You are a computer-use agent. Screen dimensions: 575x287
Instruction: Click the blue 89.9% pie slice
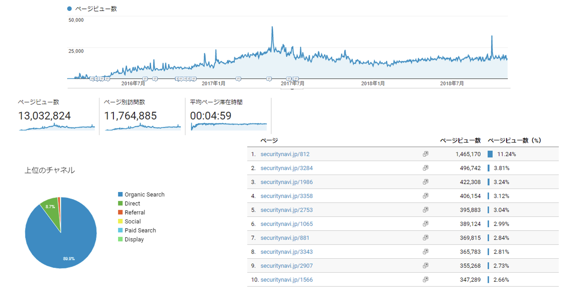(x=64, y=242)
